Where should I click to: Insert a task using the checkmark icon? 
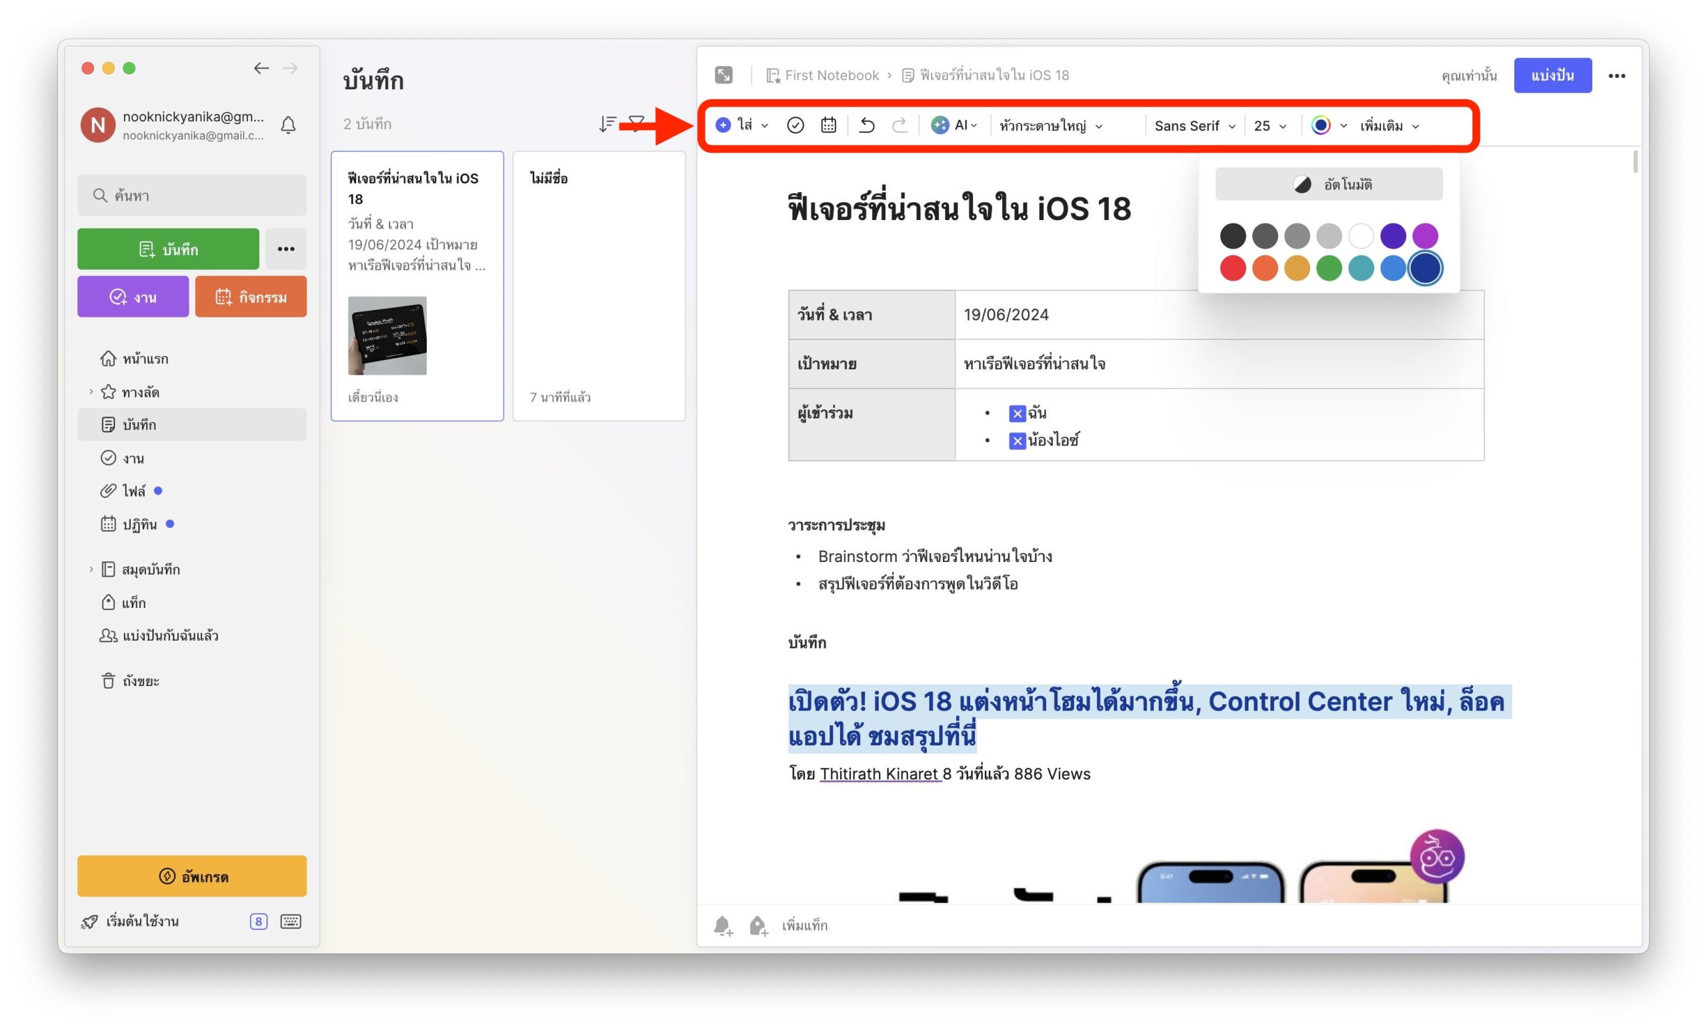pos(795,125)
